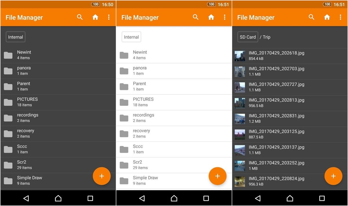Tap the 16:51 clock in the SD Card screen
Image resolution: width=348 pixels, height=206 pixels.
click(339, 4)
